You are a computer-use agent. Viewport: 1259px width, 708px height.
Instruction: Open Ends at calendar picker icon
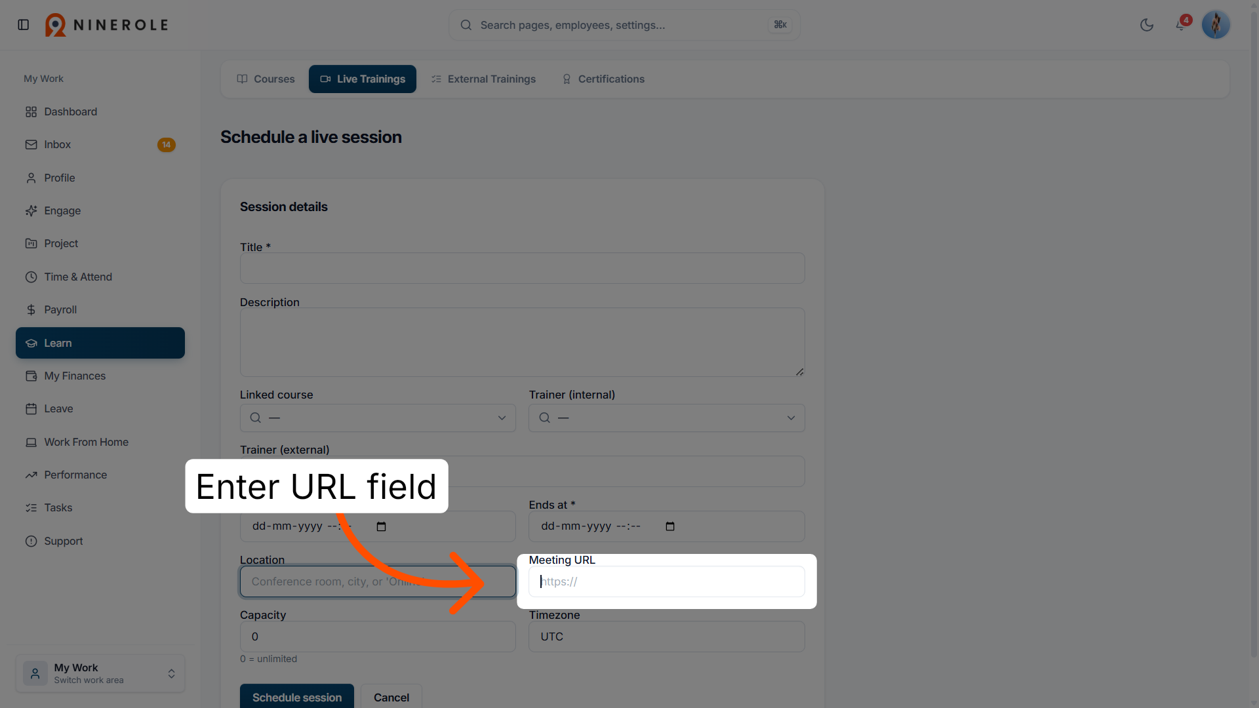pos(670,526)
